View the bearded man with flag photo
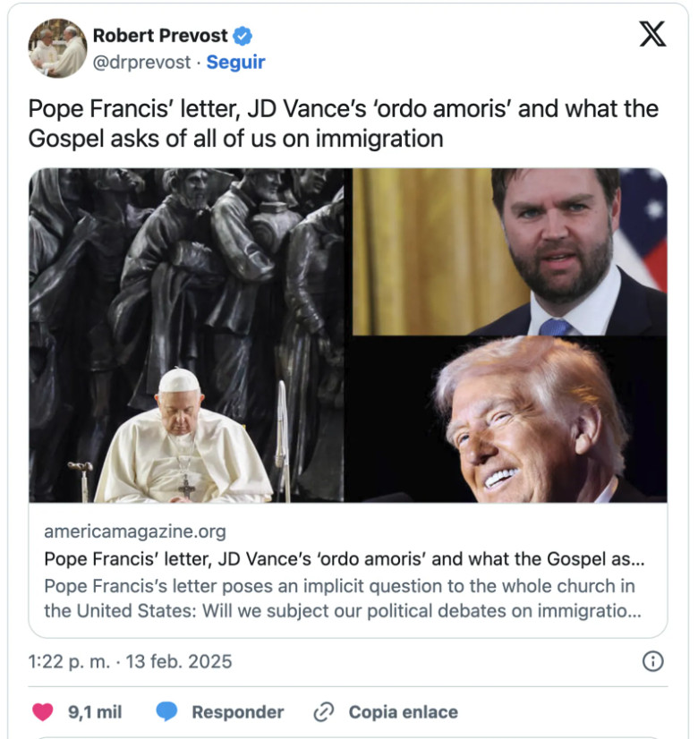Screen dimensions: 698x739 click(x=510, y=251)
